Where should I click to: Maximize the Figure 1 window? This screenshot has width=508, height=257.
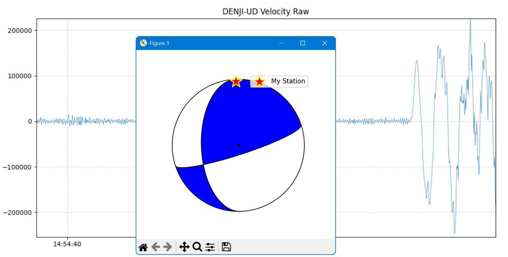[x=303, y=43]
